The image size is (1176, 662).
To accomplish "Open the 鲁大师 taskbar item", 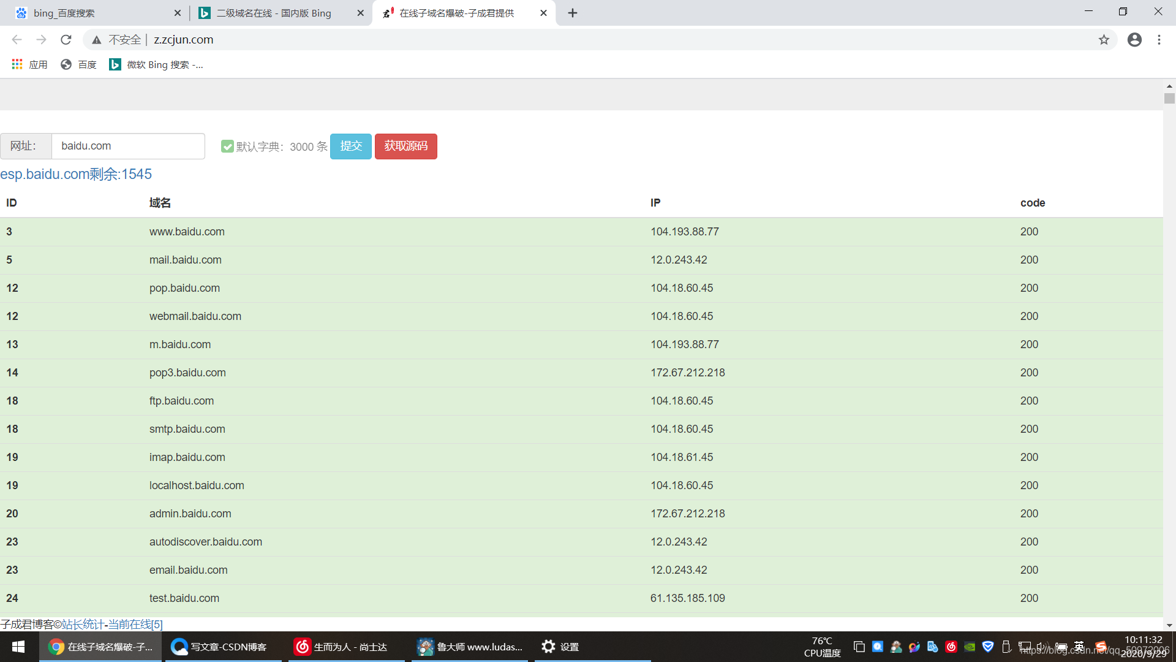I will pyautogui.click(x=470, y=647).
